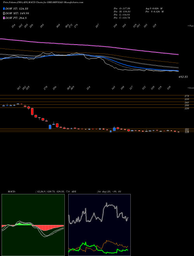This screenshot has height=256, width=194.
Task: Click the 259 price level label
Action: [x=187, y=99]
